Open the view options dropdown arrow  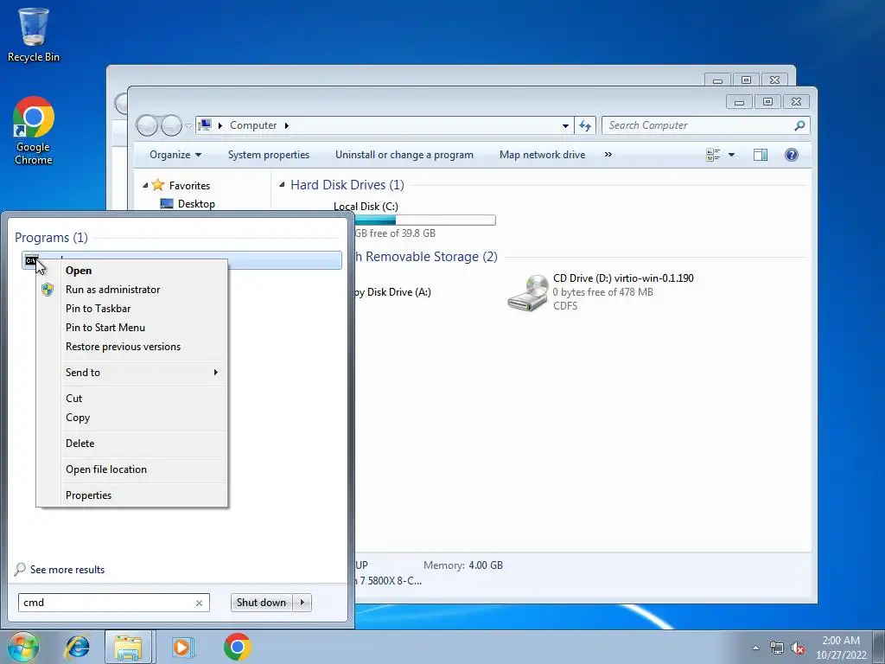[731, 155]
